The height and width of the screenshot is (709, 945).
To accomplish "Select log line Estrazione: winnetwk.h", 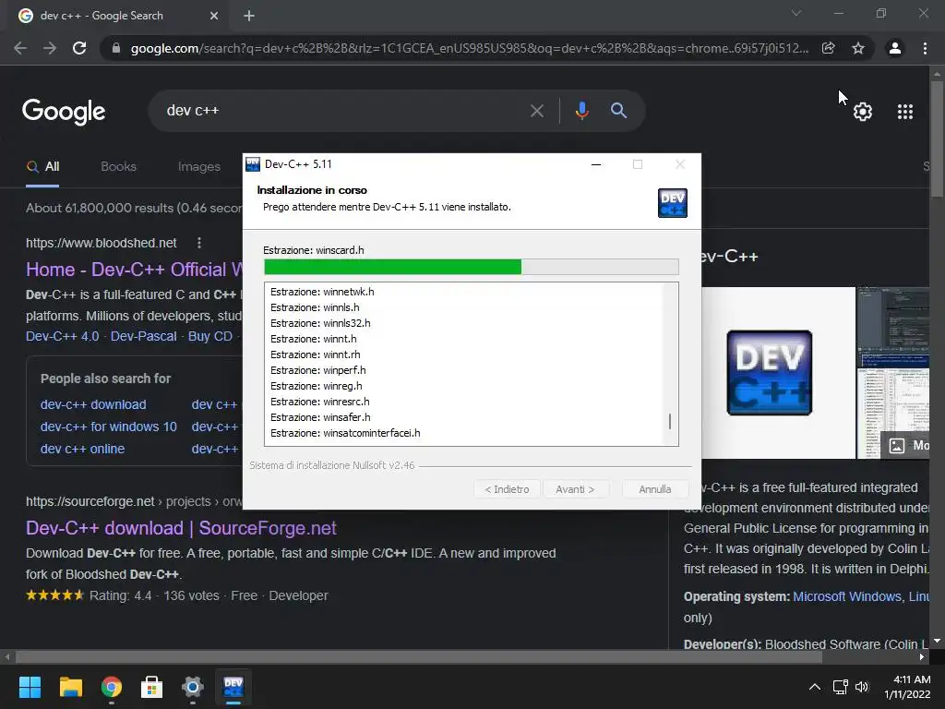I will click(x=322, y=292).
